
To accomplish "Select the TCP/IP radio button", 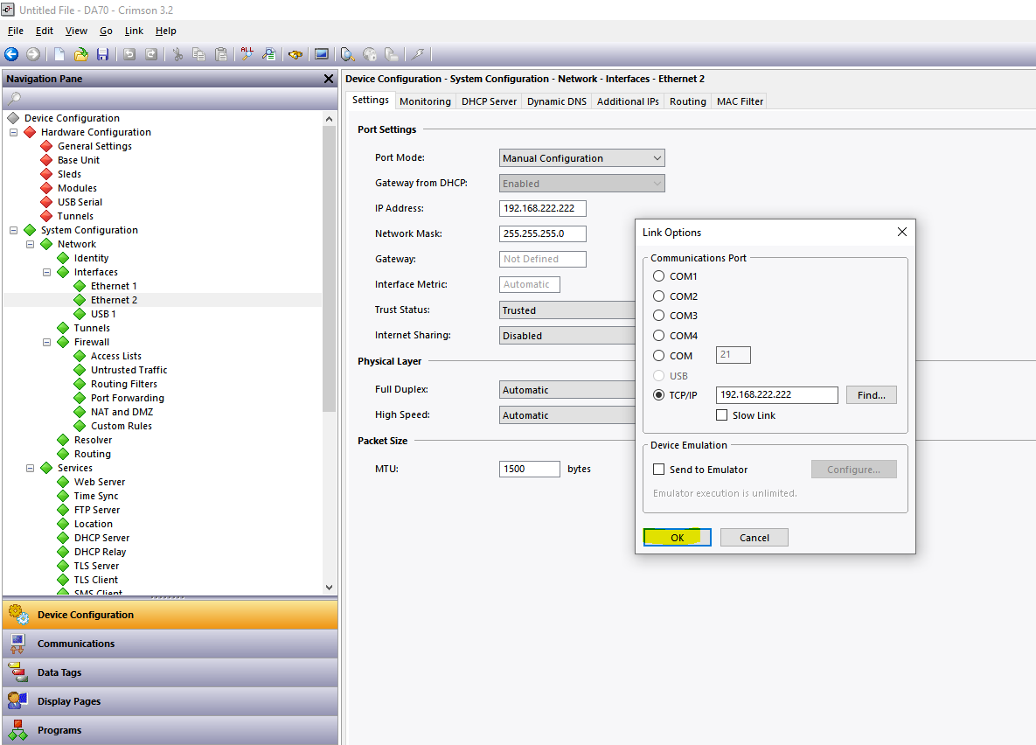I will coord(658,394).
